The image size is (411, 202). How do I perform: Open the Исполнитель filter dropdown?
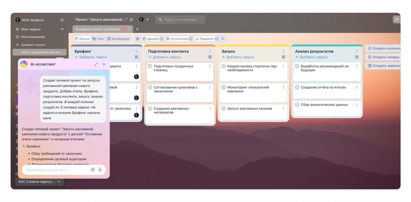tap(179, 39)
